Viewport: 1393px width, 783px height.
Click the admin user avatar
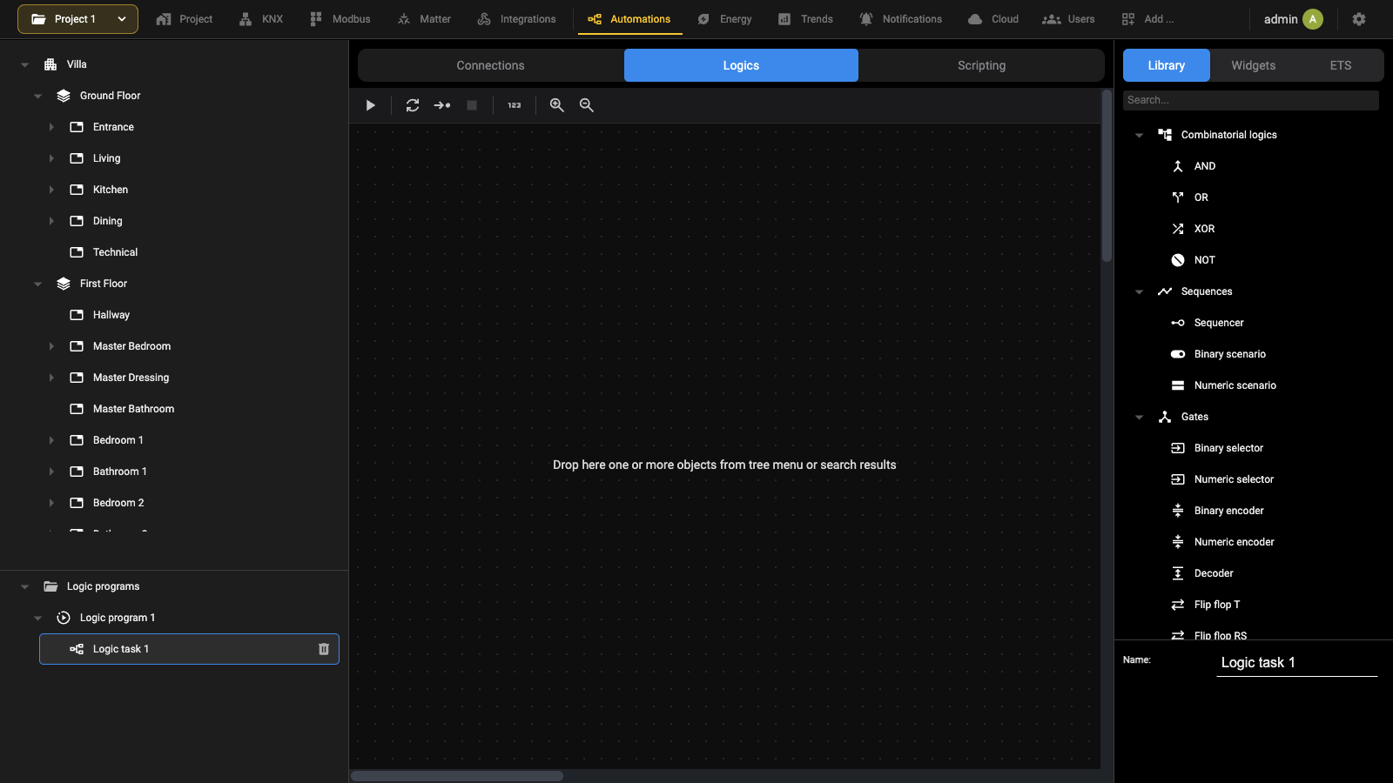tap(1313, 19)
